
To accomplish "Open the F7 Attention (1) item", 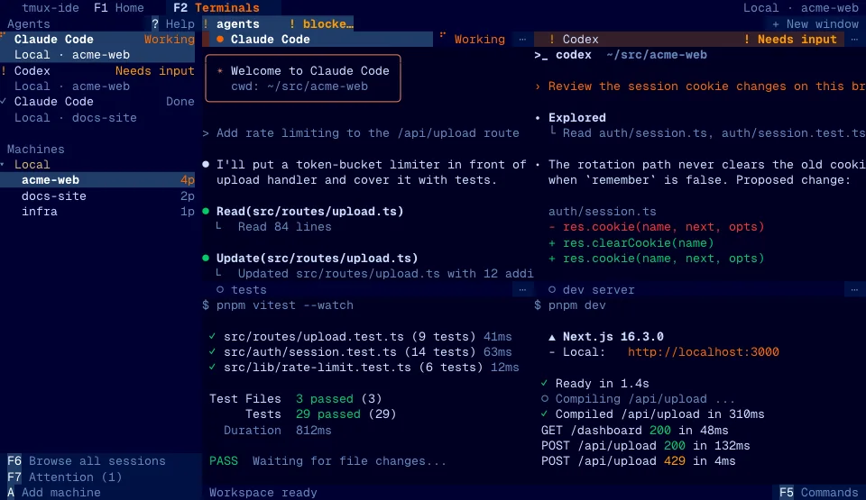I will [65, 477].
